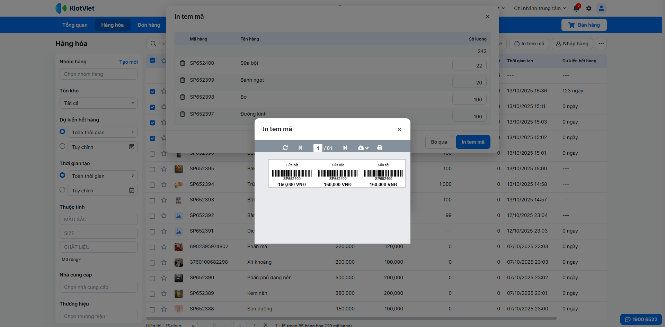The width and height of the screenshot is (665, 327).
Task: Click the search magnifier icon
Action: [x=153, y=44]
